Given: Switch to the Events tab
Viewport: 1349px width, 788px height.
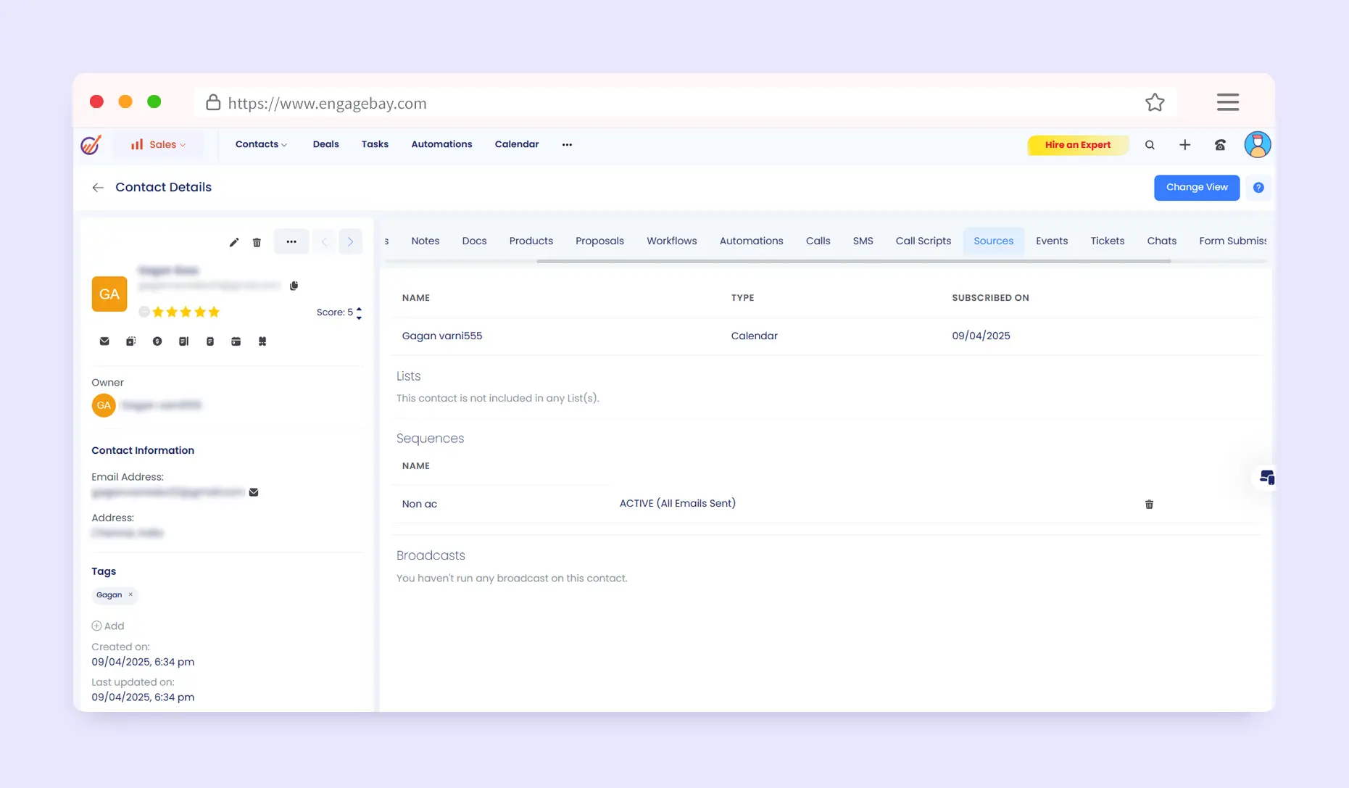Looking at the screenshot, I should (x=1051, y=241).
